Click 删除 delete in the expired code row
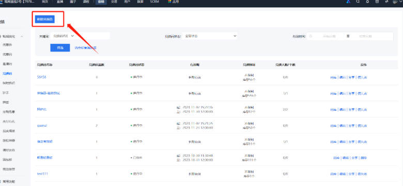The width and height of the screenshot is (403, 186). [x=363, y=158]
